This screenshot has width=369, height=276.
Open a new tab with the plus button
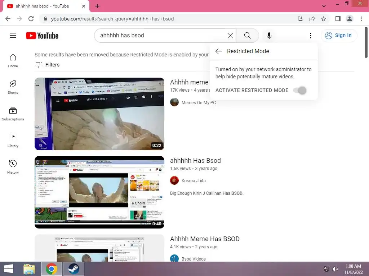pos(97,6)
